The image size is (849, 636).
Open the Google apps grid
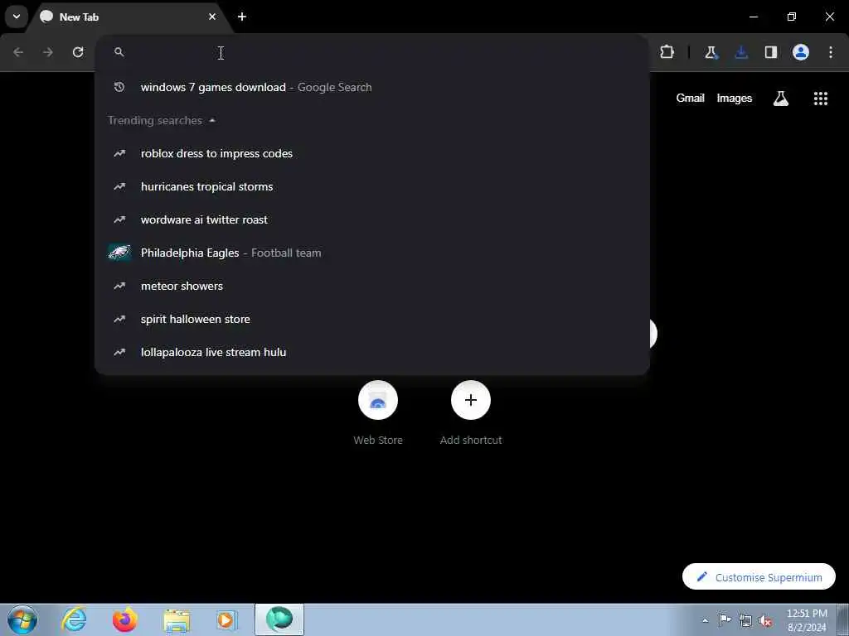click(820, 98)
